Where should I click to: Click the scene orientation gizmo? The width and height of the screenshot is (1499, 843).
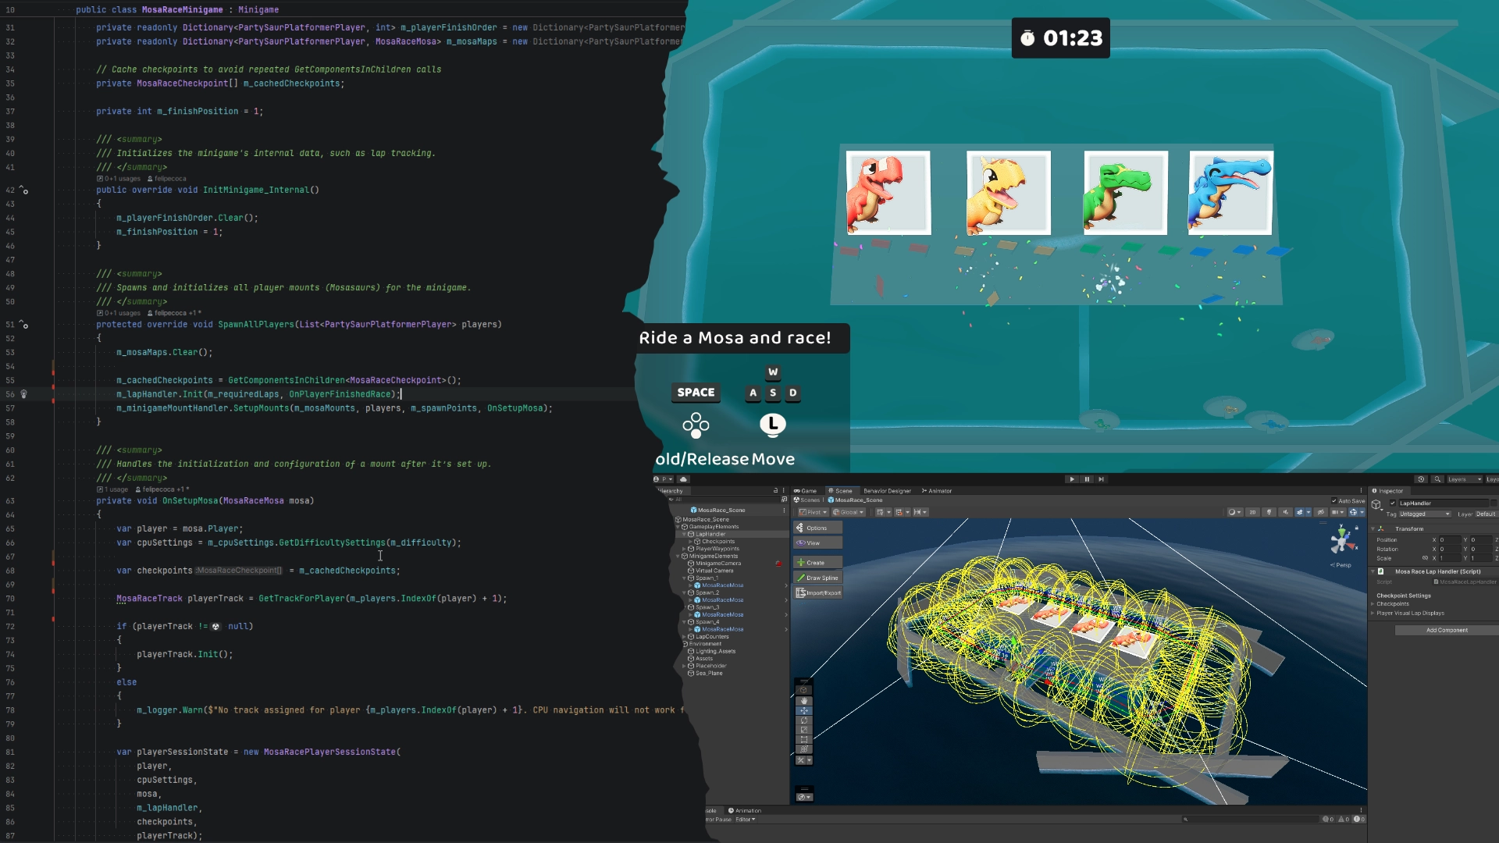tap(1342, 540)
